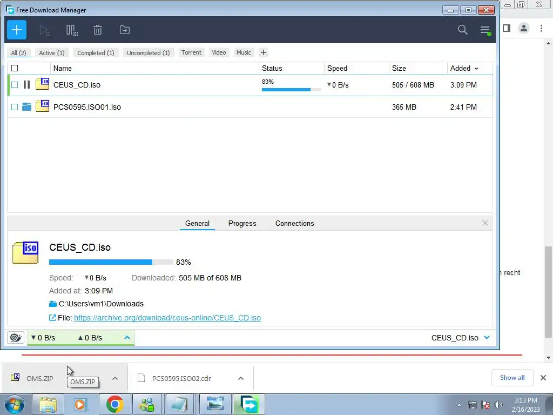The height and width of the screenshot is (415, 553).
Task: Select the Torrent filter
Action: 191,52
